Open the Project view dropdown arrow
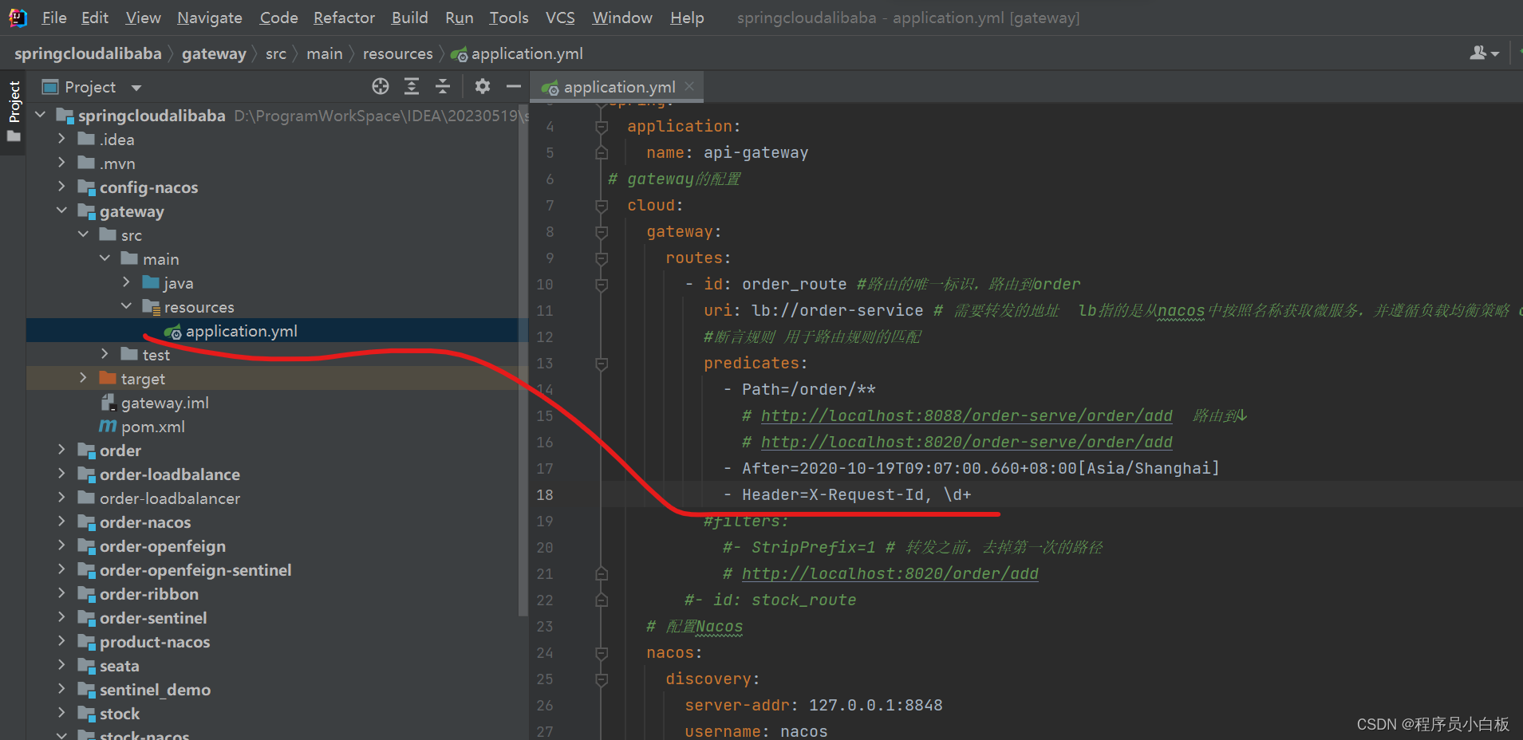Image resolution: width=1523 pixels, height=740 pixels. point(136,88)
